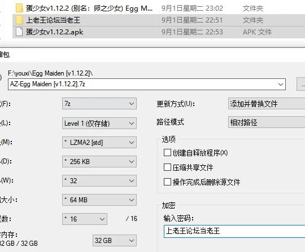Select the folder name 上老王论坛当老王 in file list

tap(53, 20)
